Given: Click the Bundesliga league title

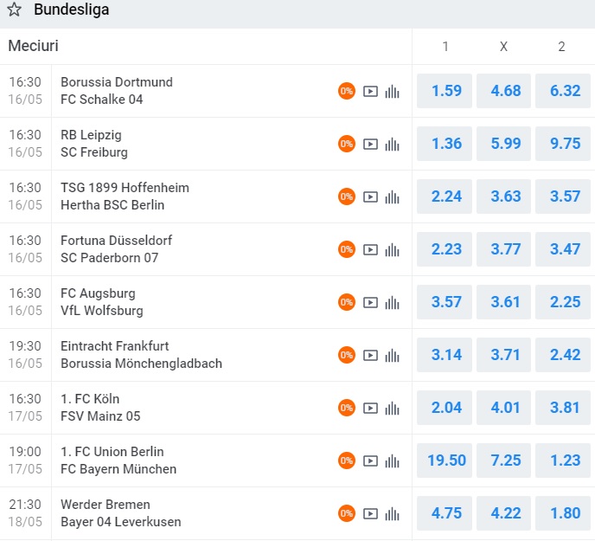Looking at the screenshot, I should [x=71, y=11].
